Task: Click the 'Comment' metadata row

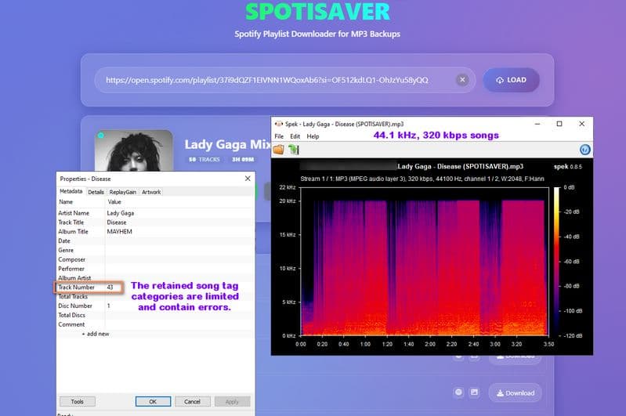Action: (155, 324)
